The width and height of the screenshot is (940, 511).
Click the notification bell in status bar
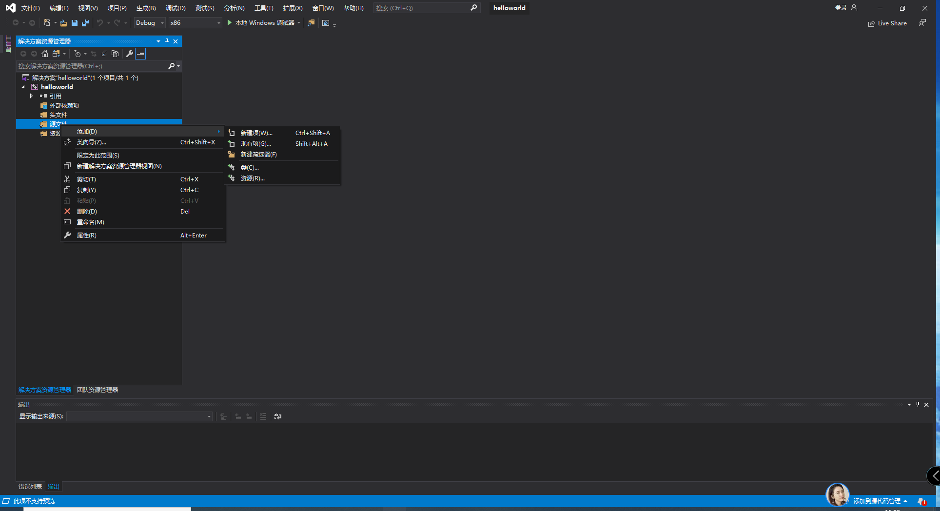point(921,501)
